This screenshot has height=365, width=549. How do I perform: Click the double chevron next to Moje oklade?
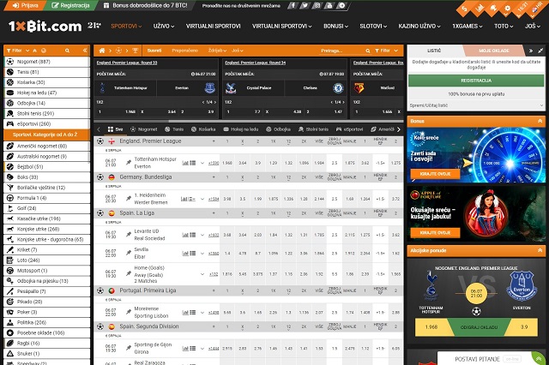[x=531, y=51]
